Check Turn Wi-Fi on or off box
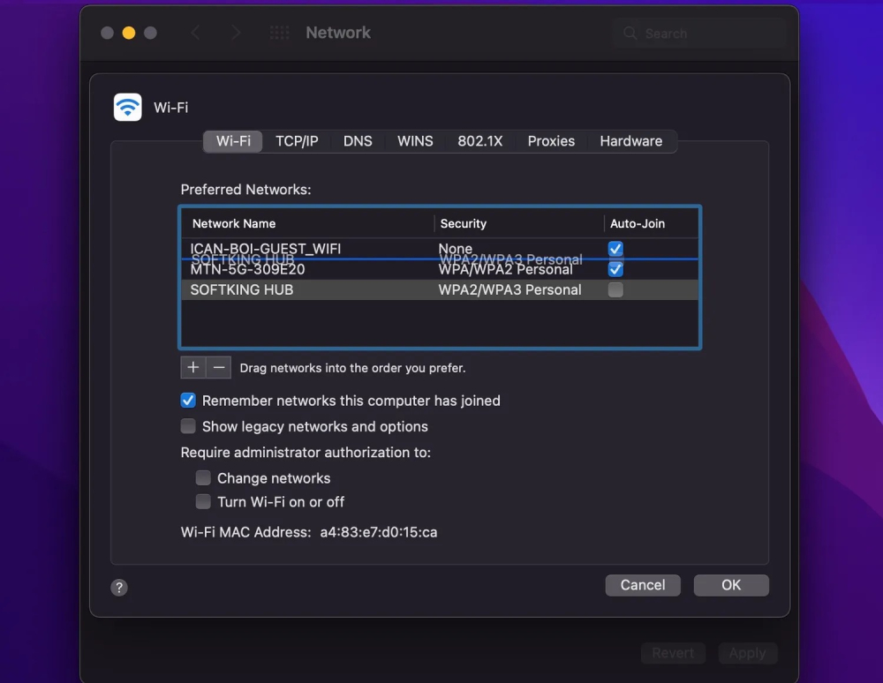Viewport: 883px width, 683px height. click(203, 502)
